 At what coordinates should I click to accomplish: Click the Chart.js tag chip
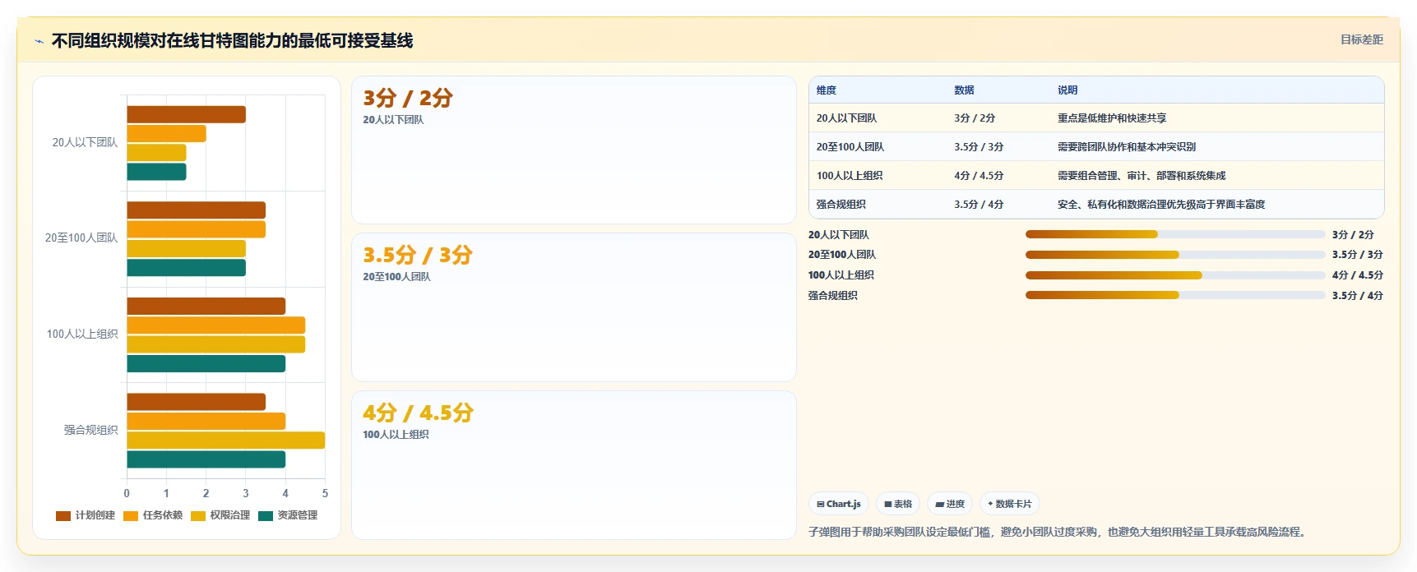point(839,504)
